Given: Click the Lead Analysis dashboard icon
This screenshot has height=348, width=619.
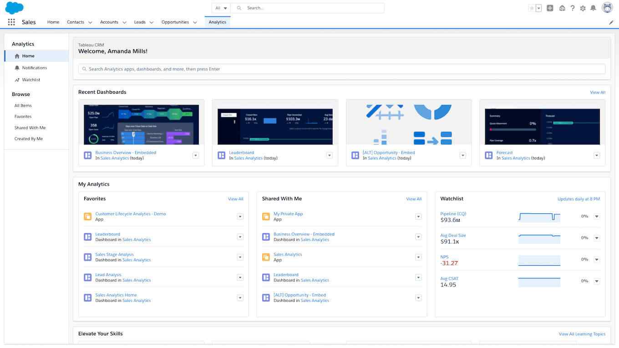Looking at the screenshot, I should 88,277.
